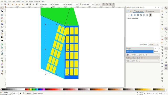The height and width of the screenshot is (95, 168).
Task: Rotate selection 90° clockwise
Action: pos(16,4)
